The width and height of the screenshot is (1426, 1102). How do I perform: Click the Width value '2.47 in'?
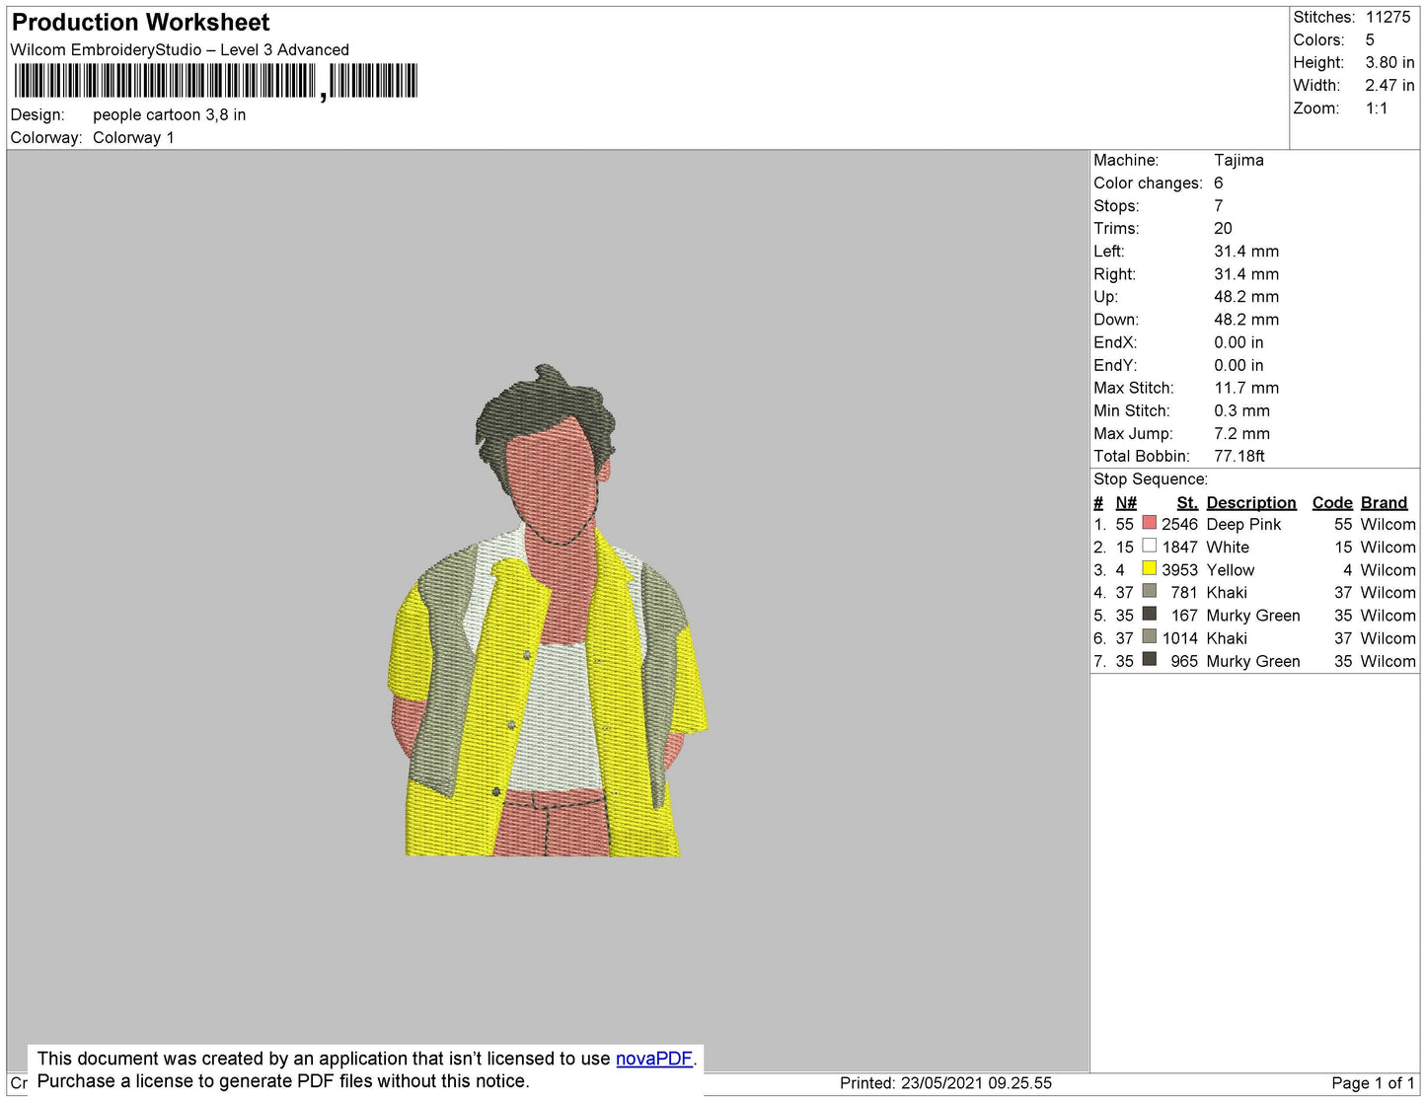(1389, 86)
